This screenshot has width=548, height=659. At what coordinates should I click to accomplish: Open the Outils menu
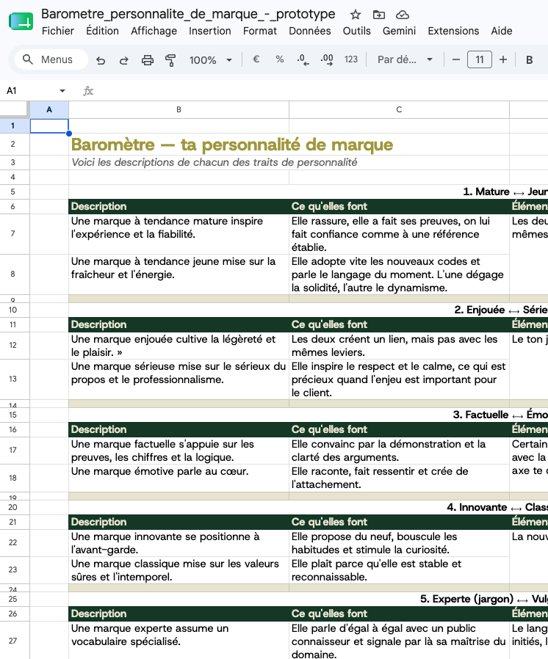click(x=357, y=31)
